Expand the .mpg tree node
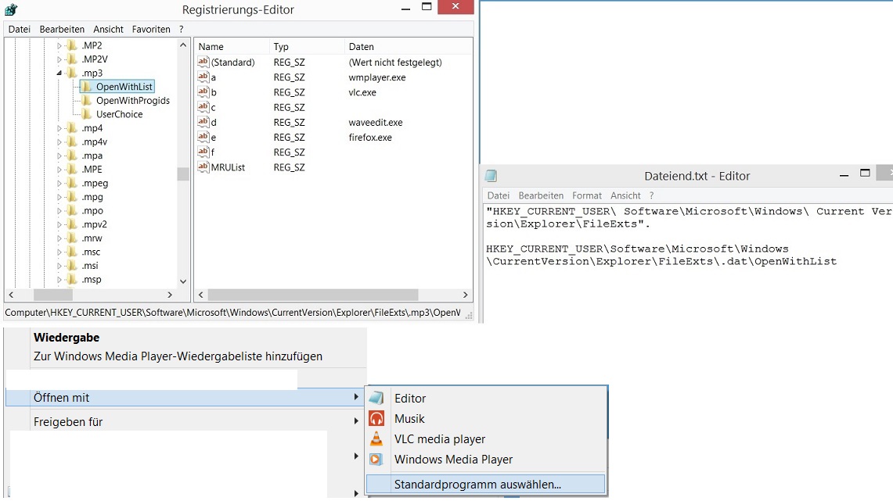This screenshot has height=501, width=893. coord(59,197)
